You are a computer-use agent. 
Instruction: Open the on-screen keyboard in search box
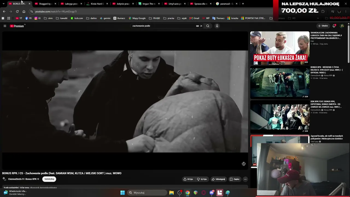(x=197, y=26)
